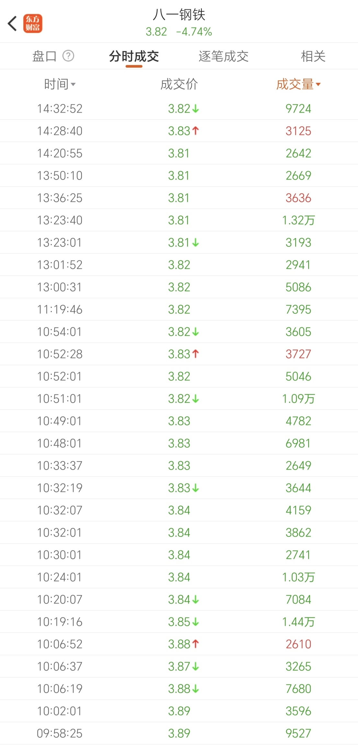Screen dimensions: 358x746
Task: Tap the up arrow beside 3.88 price
Action: (196, 644)
